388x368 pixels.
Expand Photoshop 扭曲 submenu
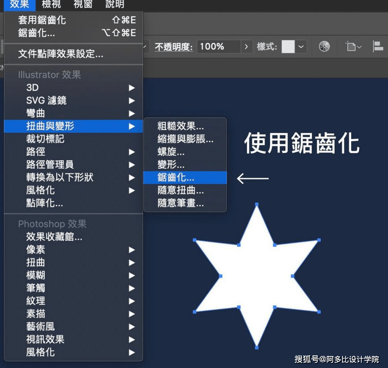pos(73,263)
